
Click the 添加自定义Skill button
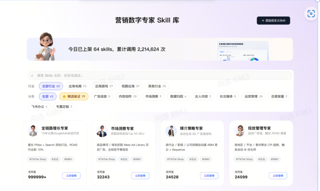[273, 21]
